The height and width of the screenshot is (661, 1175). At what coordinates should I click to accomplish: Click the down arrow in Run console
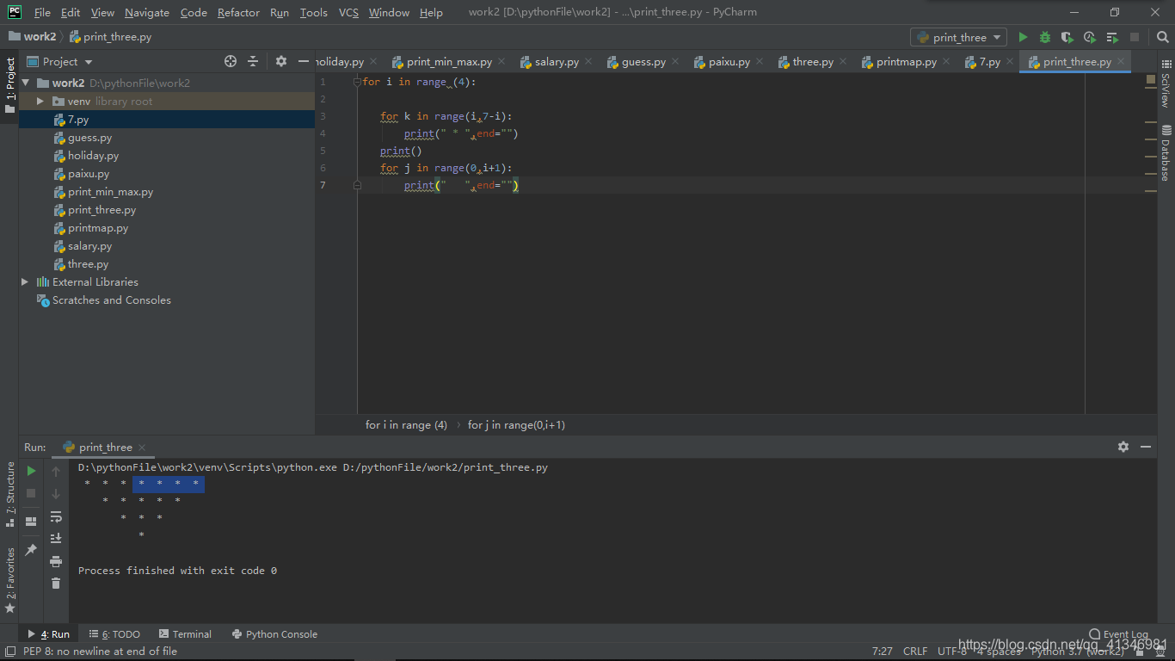click(x=56, y=493)
